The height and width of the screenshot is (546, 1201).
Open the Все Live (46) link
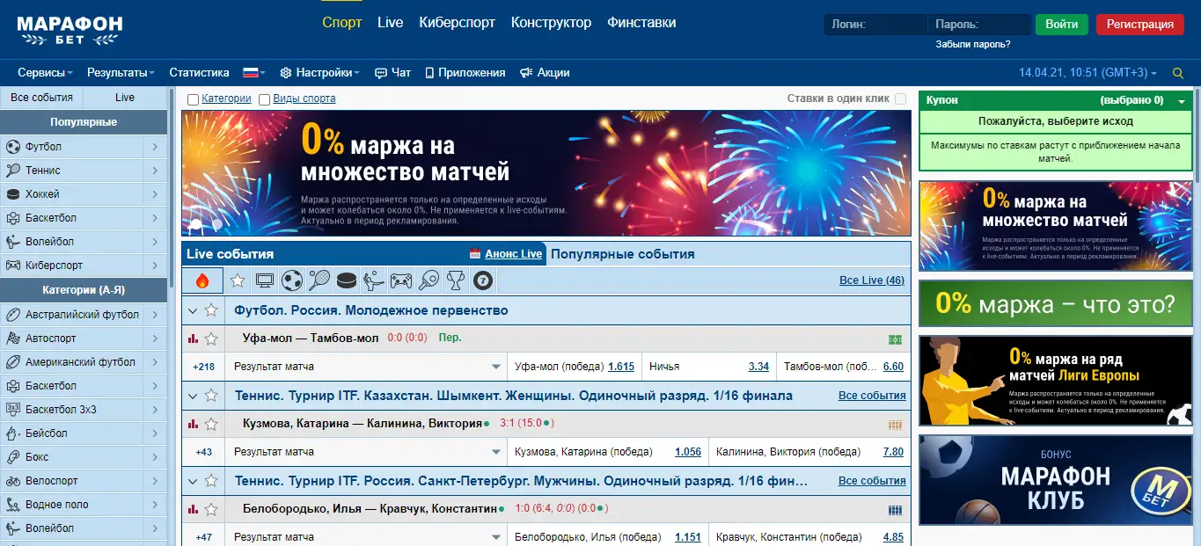[x=871, y=280]
